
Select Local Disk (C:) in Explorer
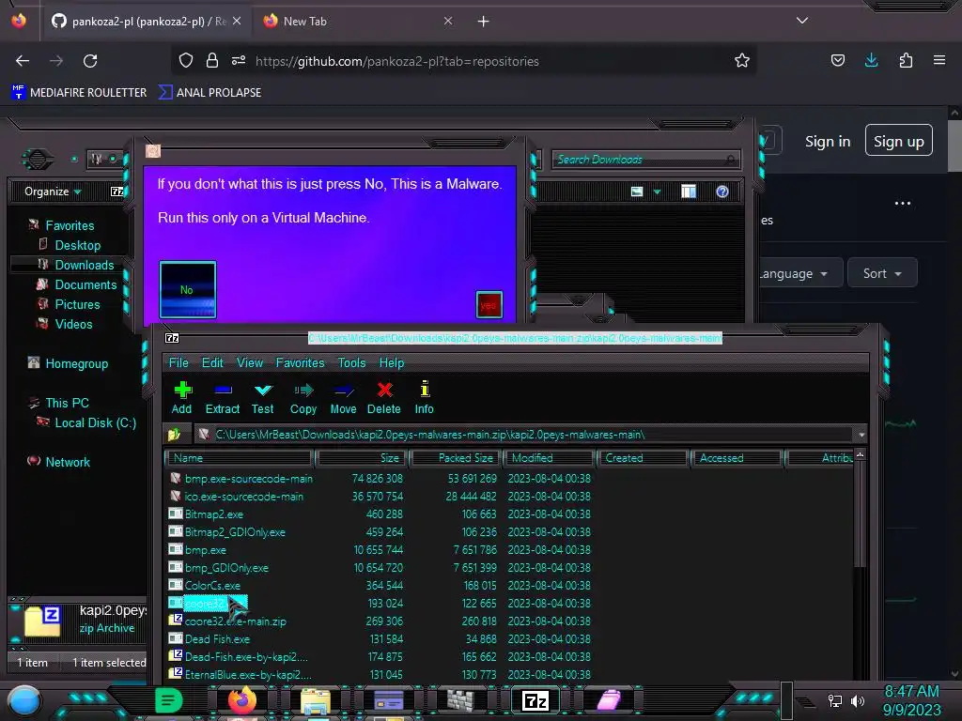pyautogui.click(x=95, y=422)
